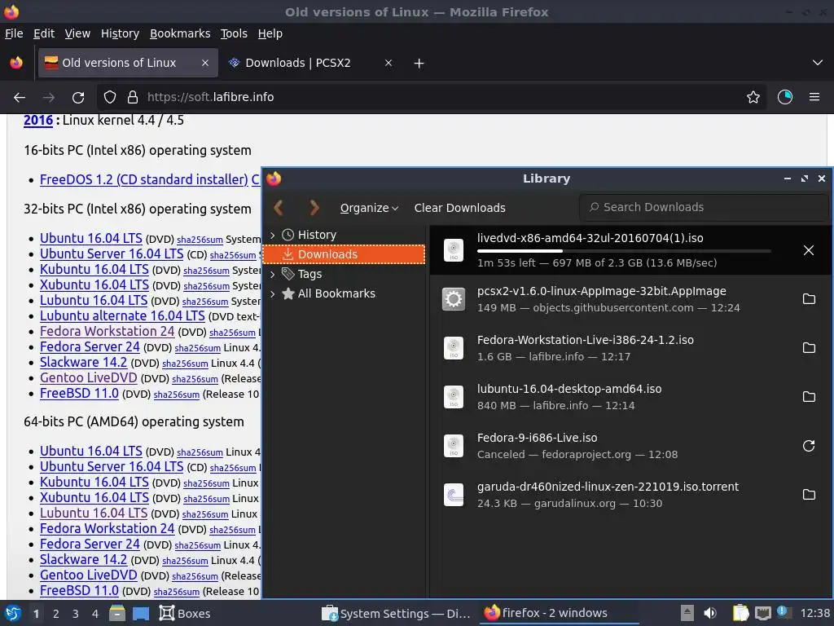Screen dimensions: 834x626
Task: Open Boxes from the taskbar
Action: click(x=185, y=613)
